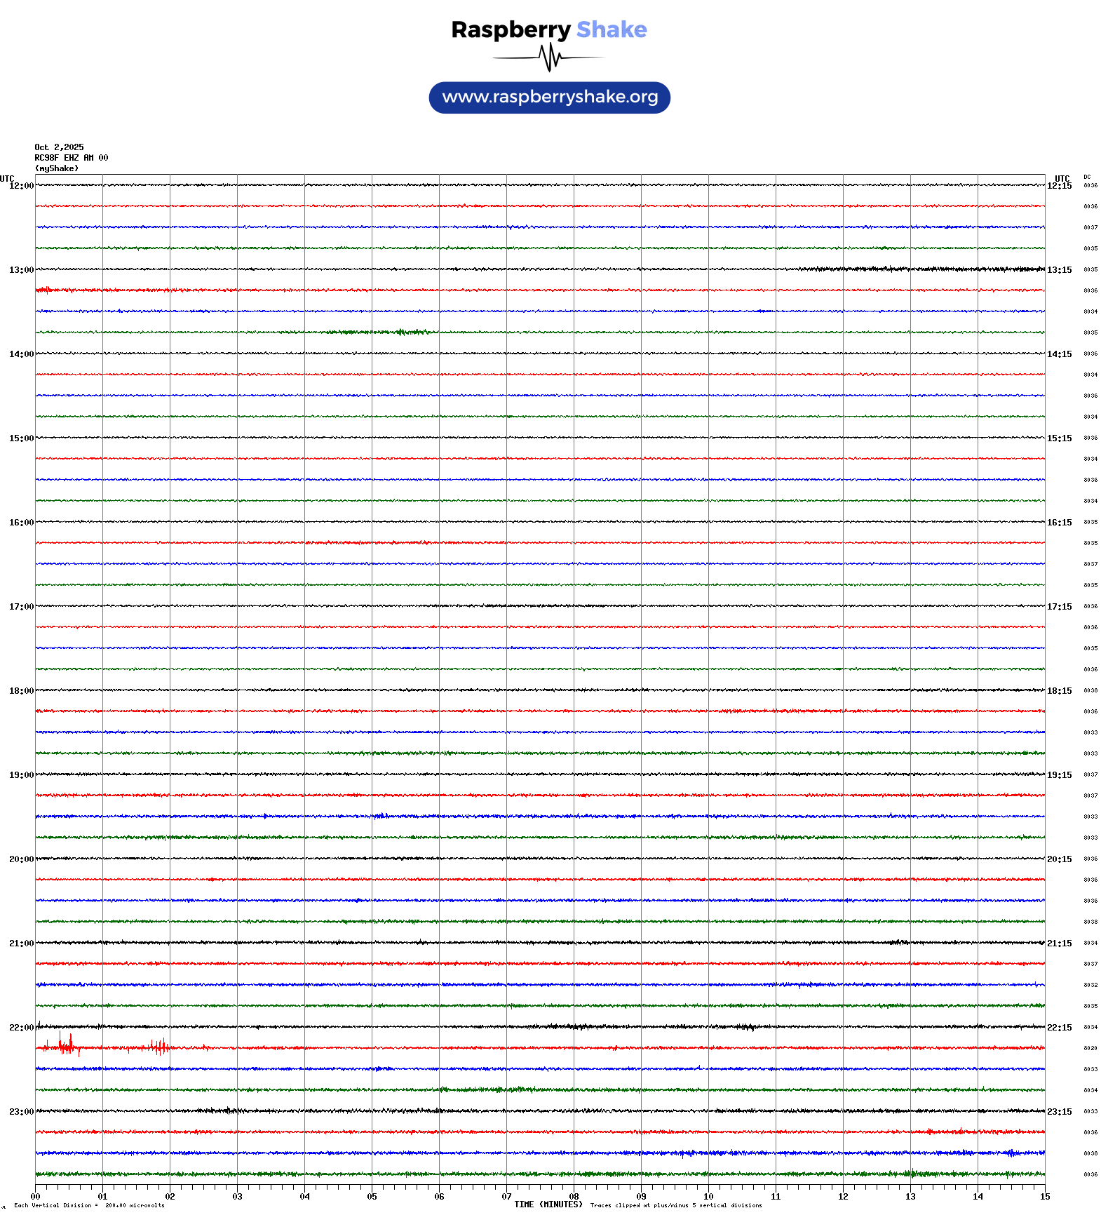Click the 12:00 UTC time label on the left

[x=21, y=186]
